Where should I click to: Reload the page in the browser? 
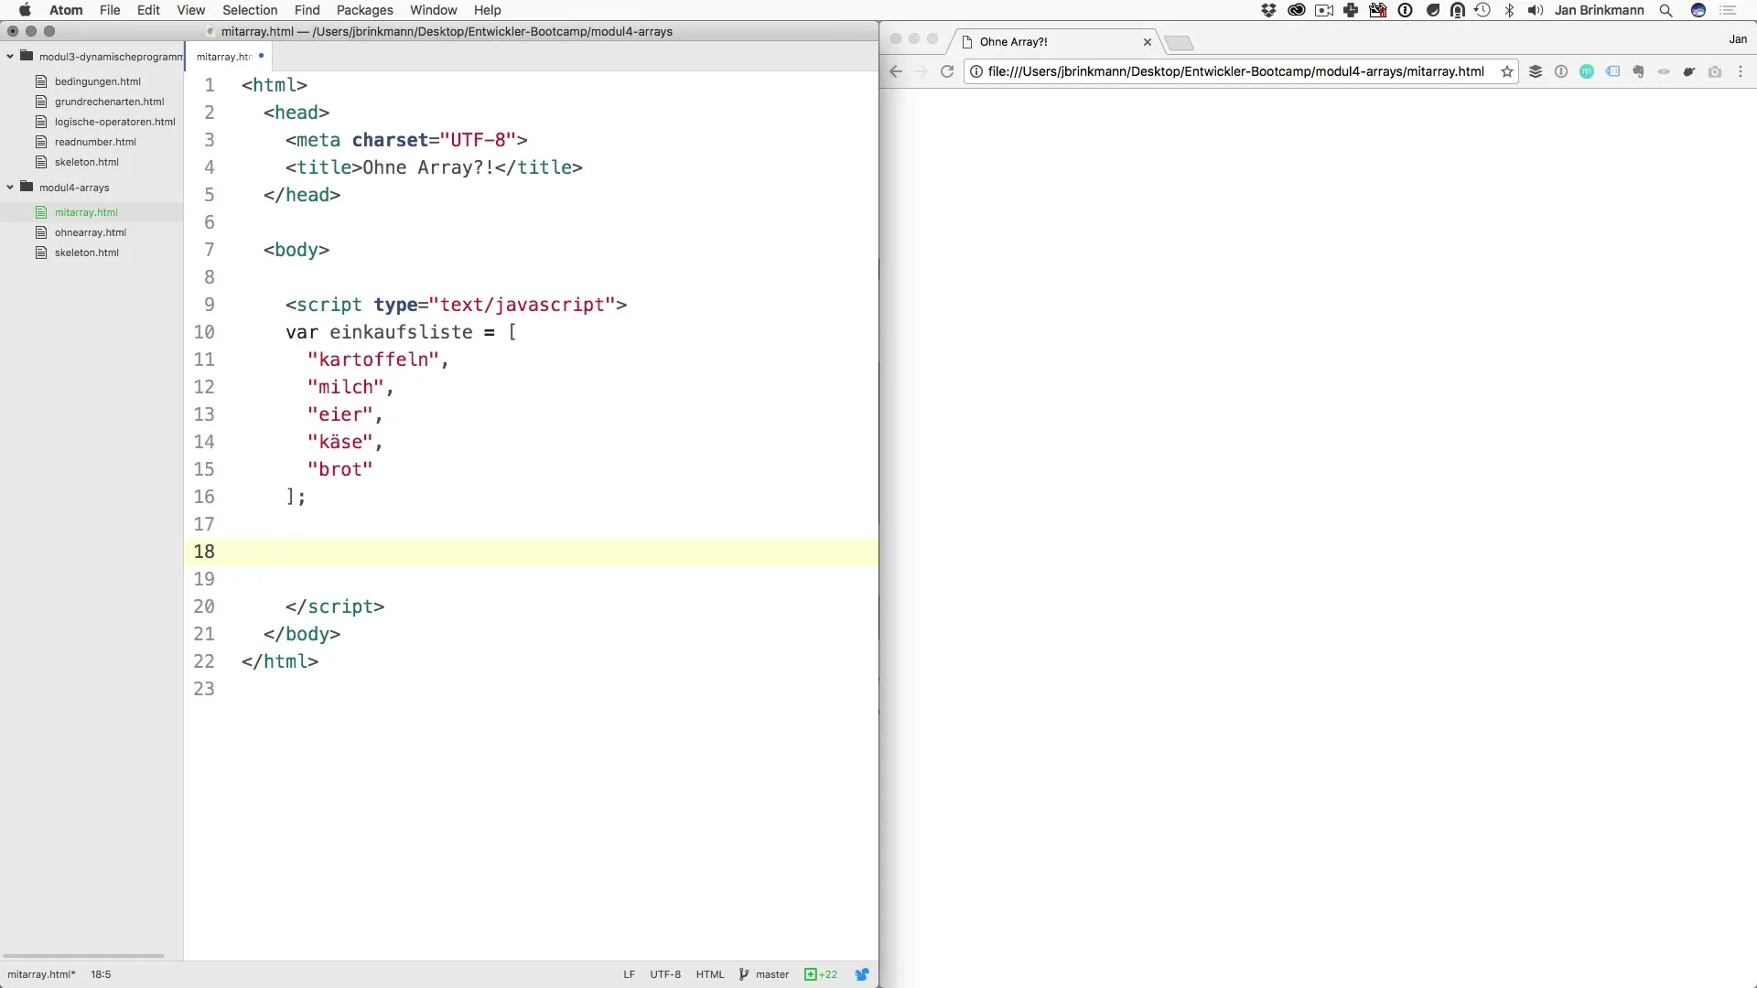click(947, 71)
